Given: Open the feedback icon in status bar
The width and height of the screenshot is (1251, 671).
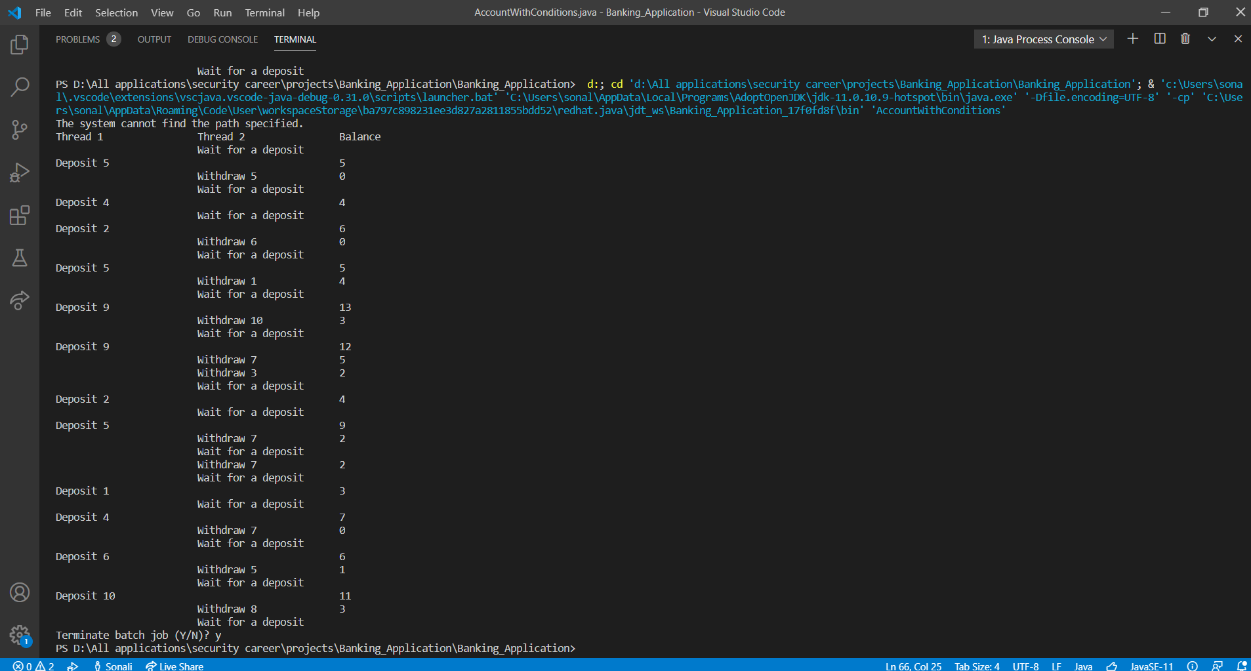Looking at the screenshot, I should click(x=1217, y=666).
